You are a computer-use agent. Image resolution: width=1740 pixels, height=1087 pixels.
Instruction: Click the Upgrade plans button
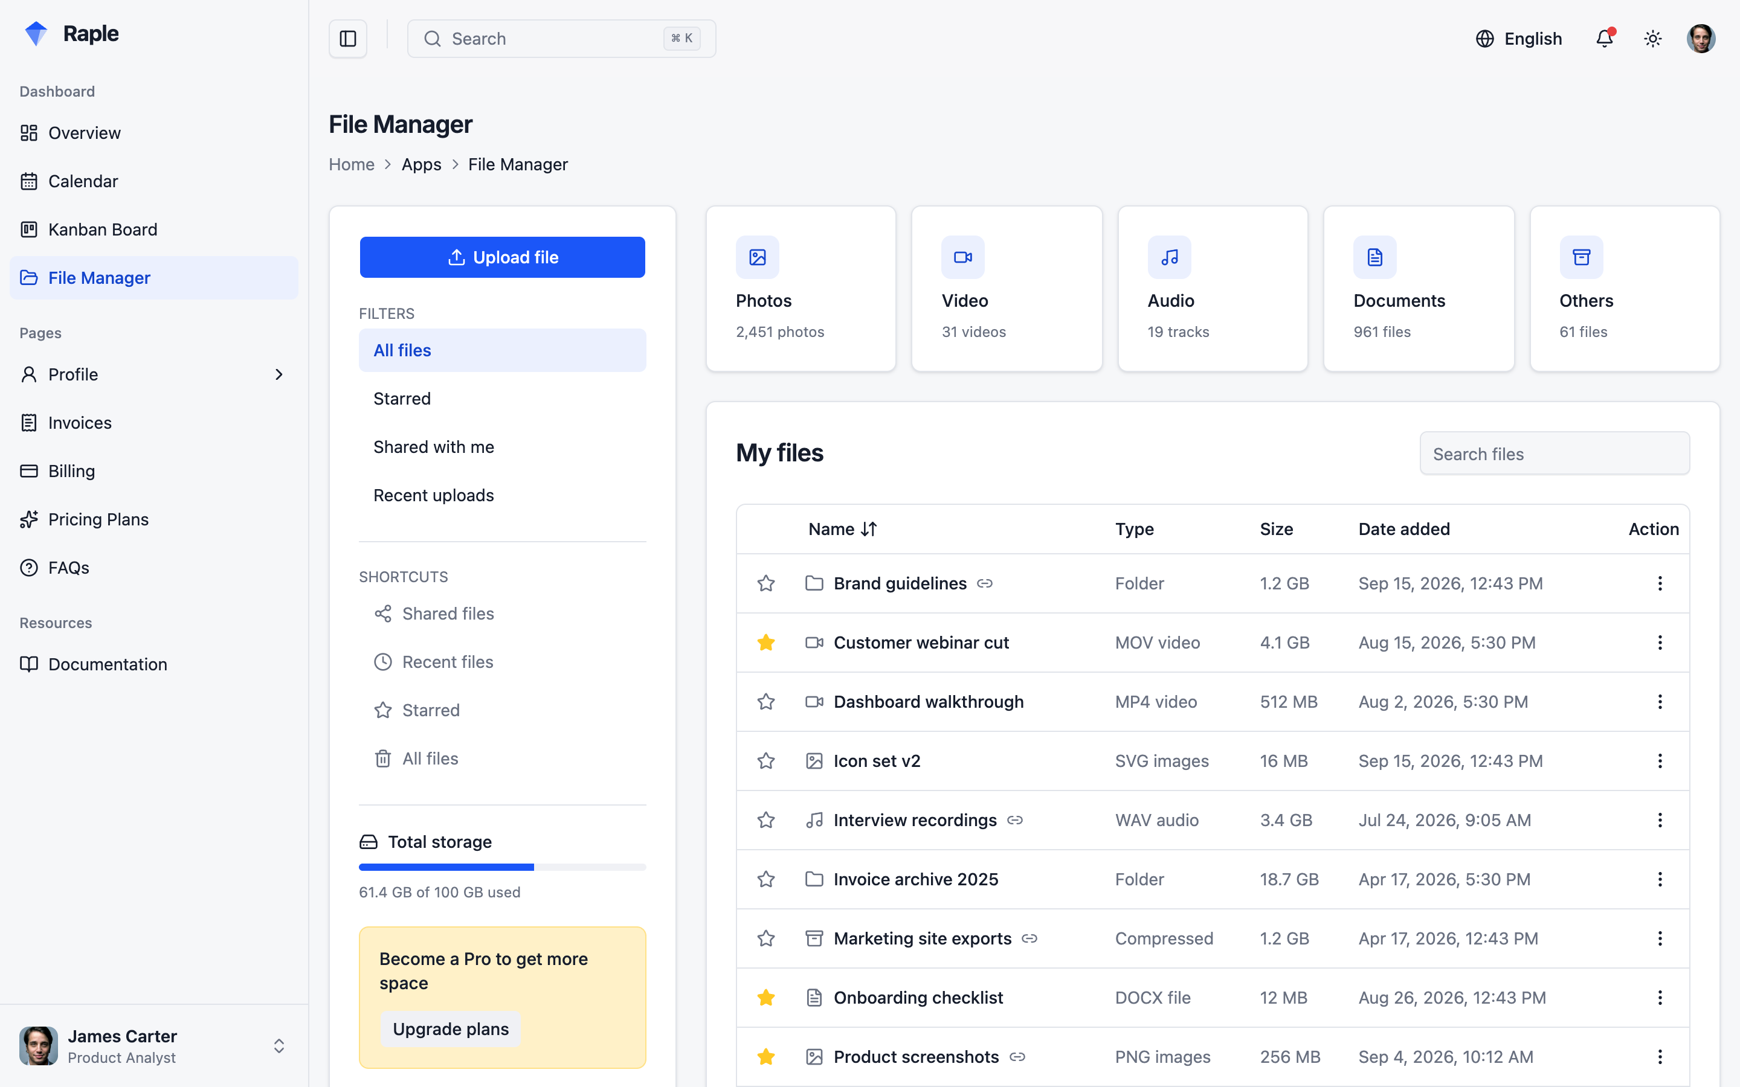tap(450, 1030)
